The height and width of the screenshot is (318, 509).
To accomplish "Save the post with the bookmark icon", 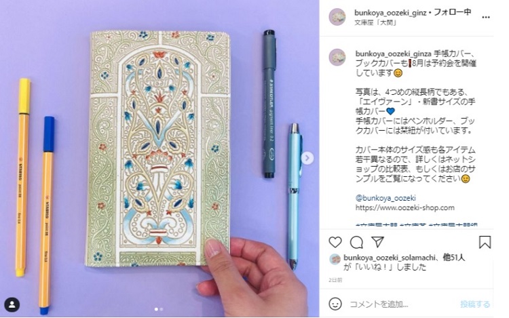I will point(485,242).
